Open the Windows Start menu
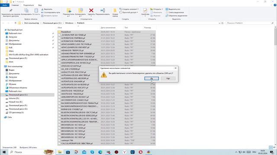 tap(4, 152)
